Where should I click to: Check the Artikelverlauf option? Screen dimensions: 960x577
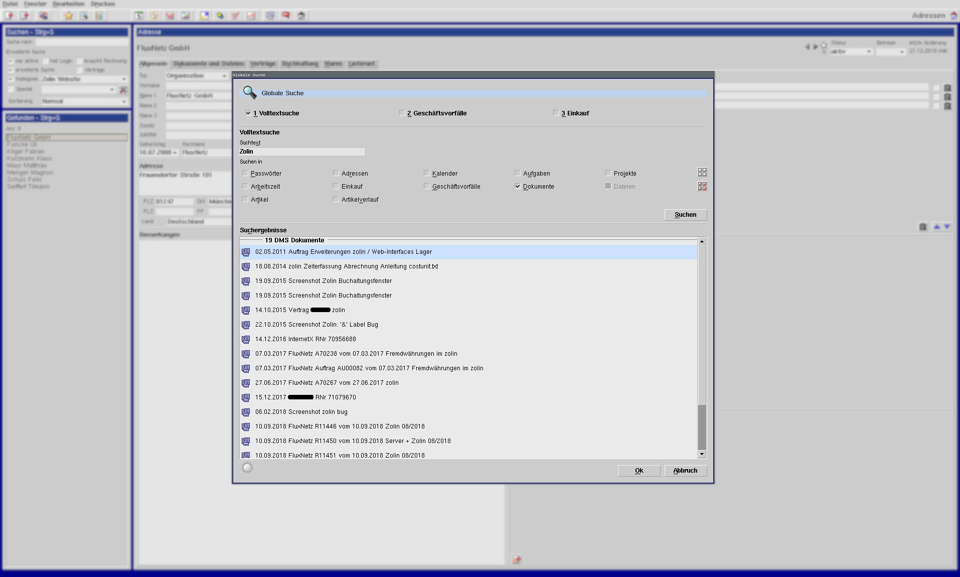(336, 200)
